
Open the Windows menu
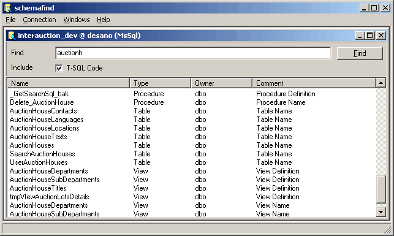[77, 20]
